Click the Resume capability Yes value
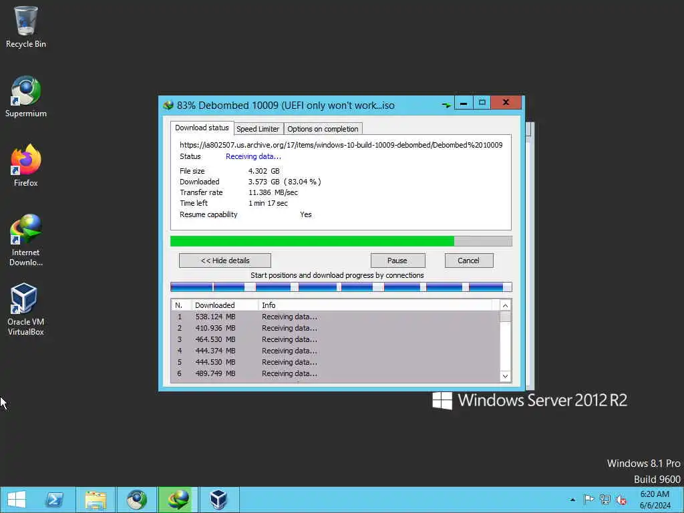 point(306,214)
